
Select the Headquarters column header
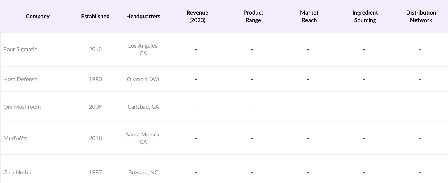click(x=143, y=16)
